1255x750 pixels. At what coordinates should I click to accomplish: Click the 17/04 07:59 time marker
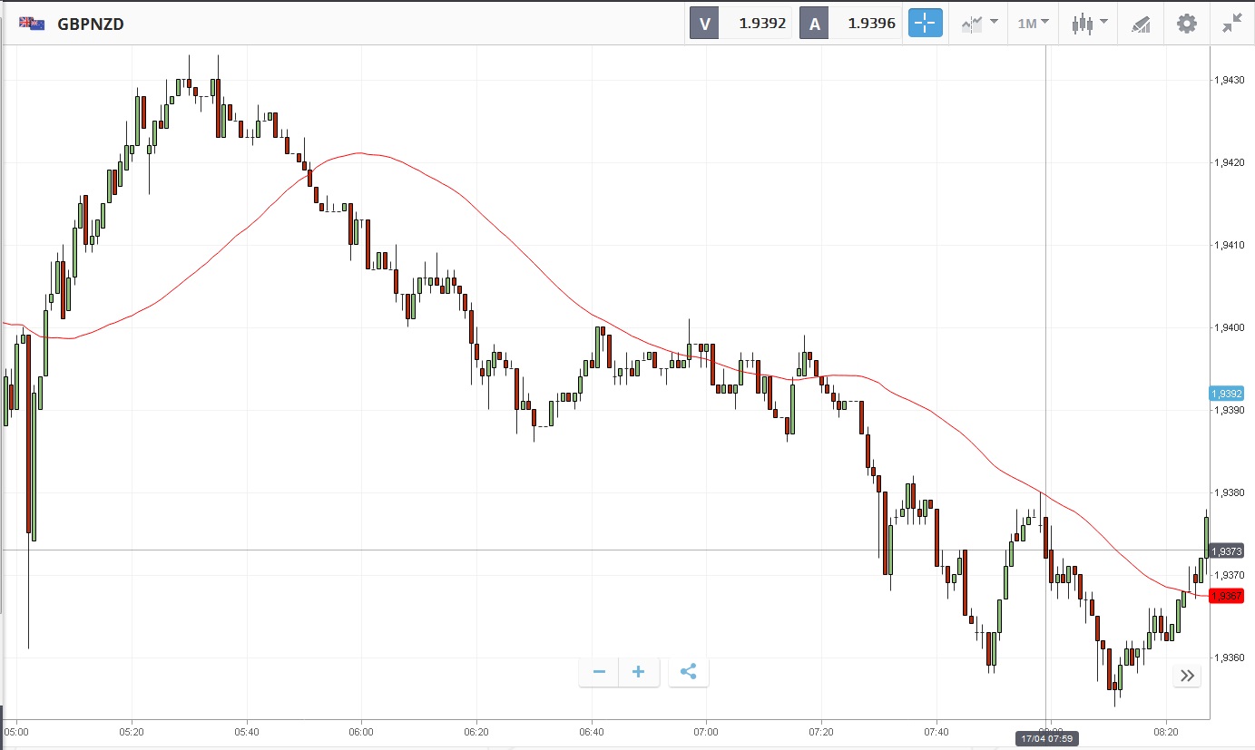[1046, 738]
